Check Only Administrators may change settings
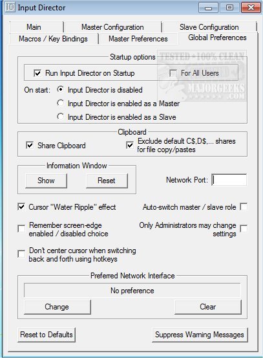The width and height of the screenshot is (263, 358). pos(244,229)
